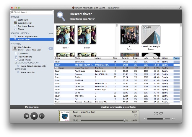192x137 pixels.
Task: Click the Global Search input field
Action: pyautogui.click(x=32, y=12)
